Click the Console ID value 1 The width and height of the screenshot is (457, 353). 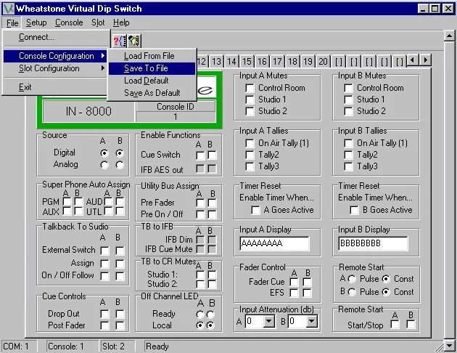click(176, 117)
